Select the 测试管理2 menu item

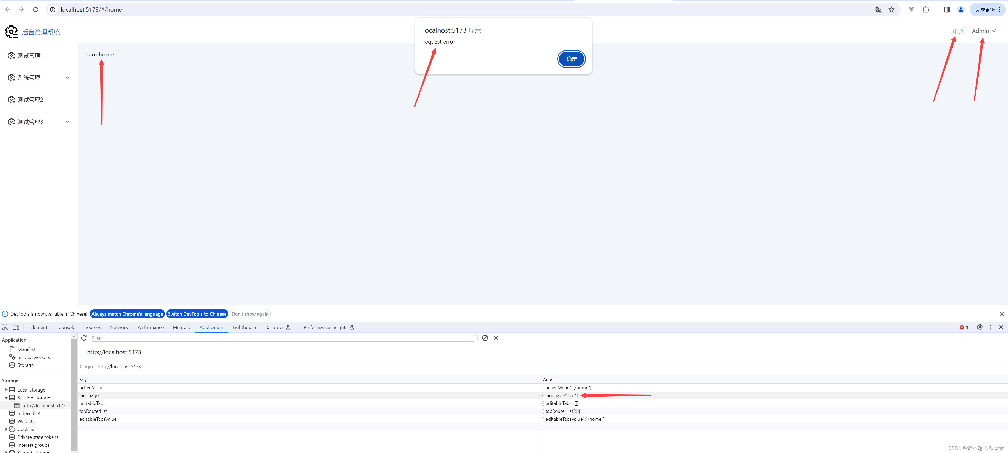pos(39,100)
